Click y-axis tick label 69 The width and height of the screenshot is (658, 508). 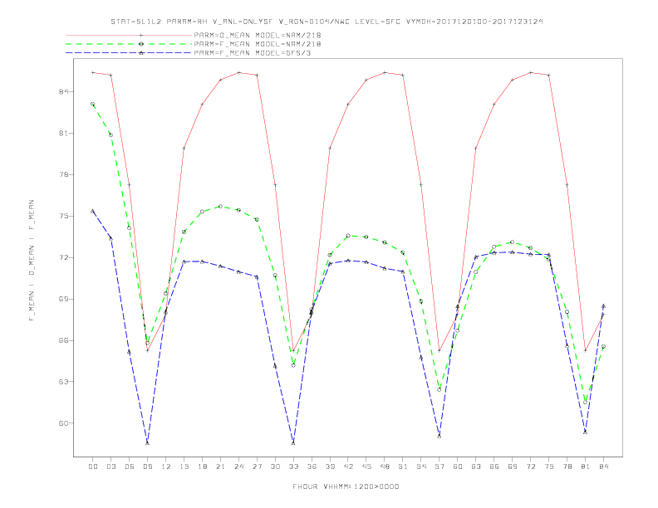point(63,300)
